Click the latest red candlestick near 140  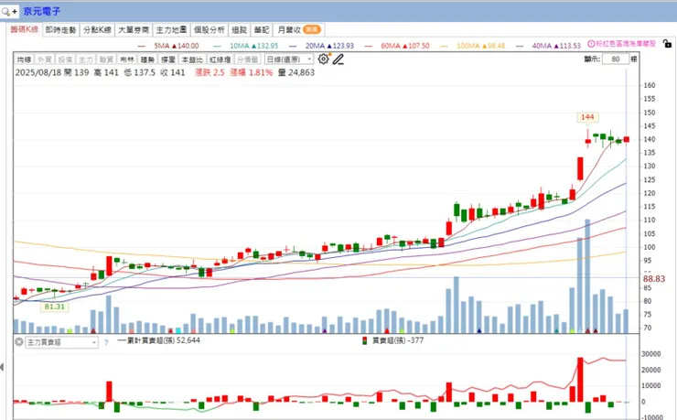click(x=627, y=139)
